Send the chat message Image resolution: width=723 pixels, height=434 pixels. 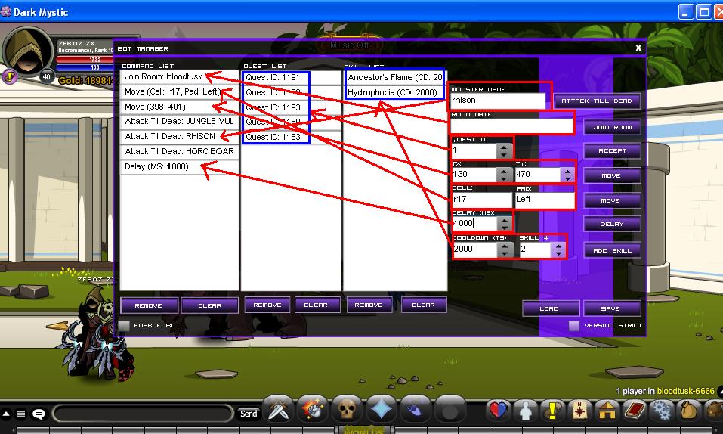point(249,414)
